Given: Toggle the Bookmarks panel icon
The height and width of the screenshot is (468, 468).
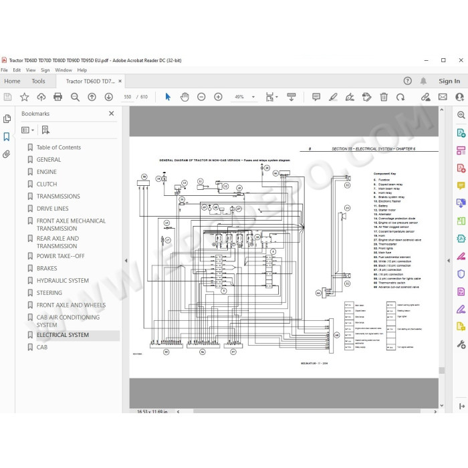Looking at the screenshot, I should pyautogui.click(x=7, y=136).
